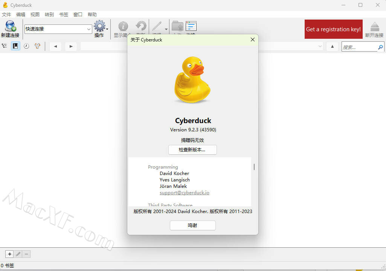This screenshot has height=271, width=386.
Task: Expand the 快速连接 (Quick Connect) combo box
Action: pyautogui.click(x=89, y=29)
